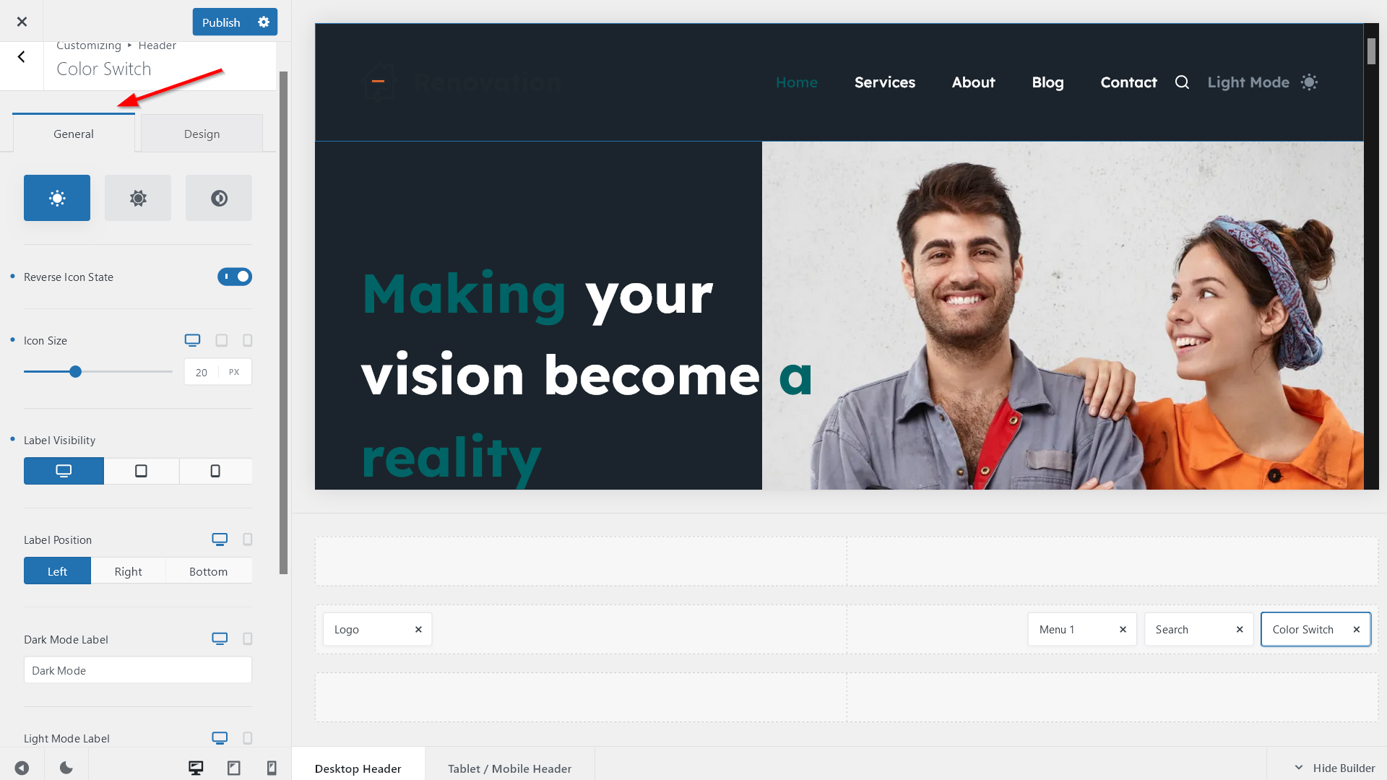
Task: Switch to the Design tab
Action: [202, 134]
